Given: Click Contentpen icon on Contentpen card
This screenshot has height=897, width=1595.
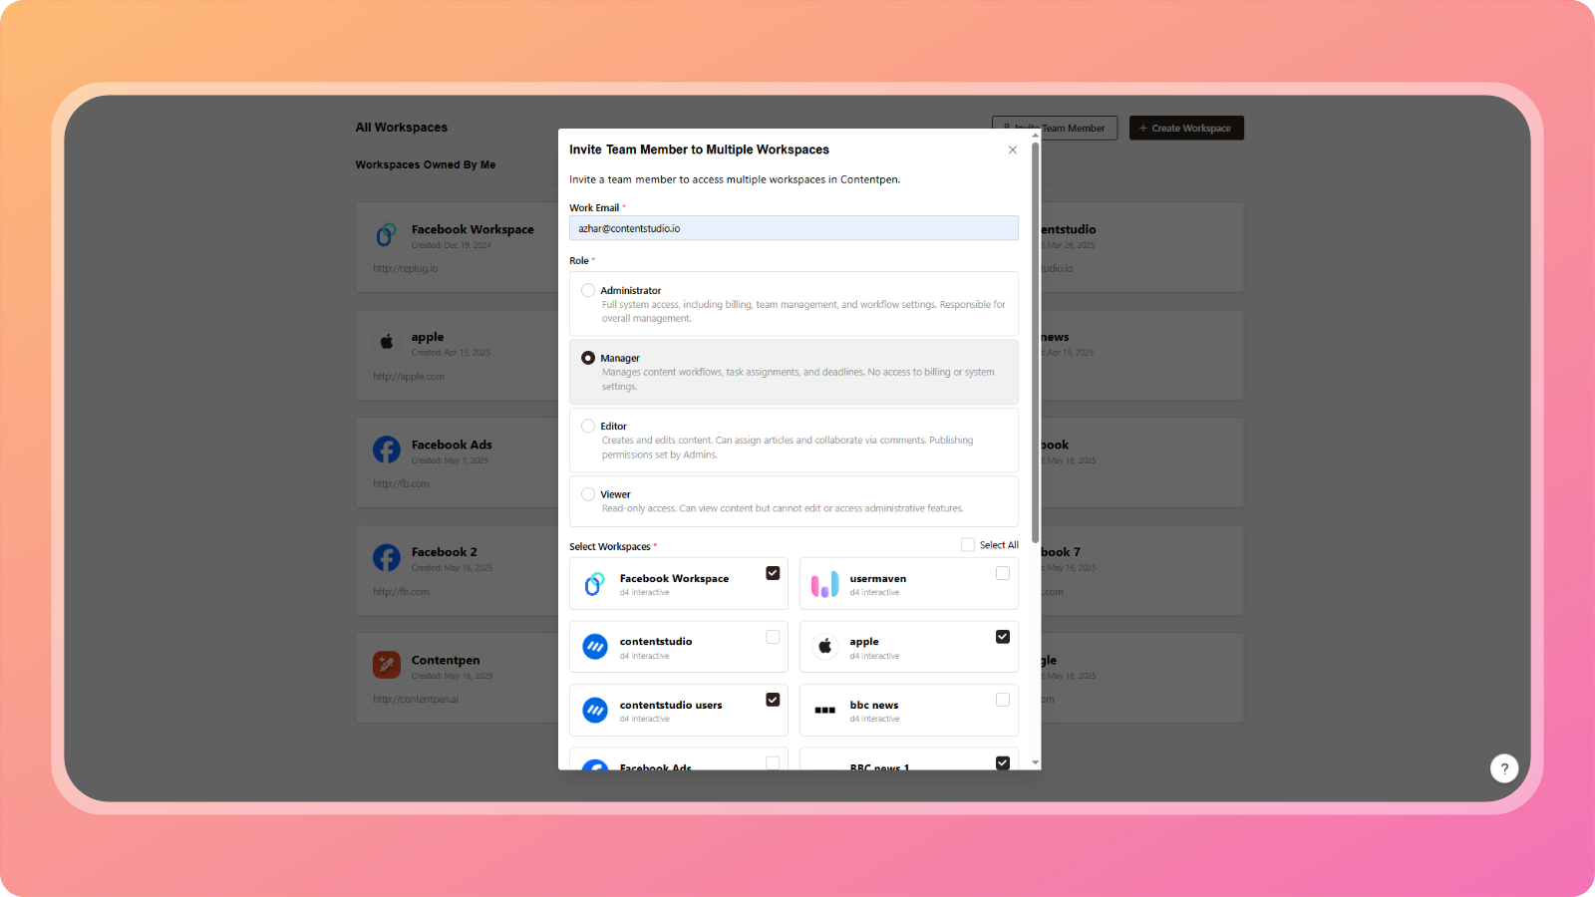Looking at the screenshot, I should (387, 665).
